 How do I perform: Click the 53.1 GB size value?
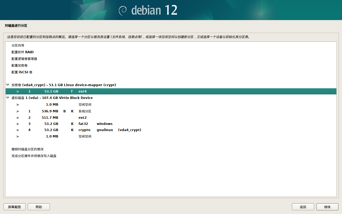click(x=51, y=91)
